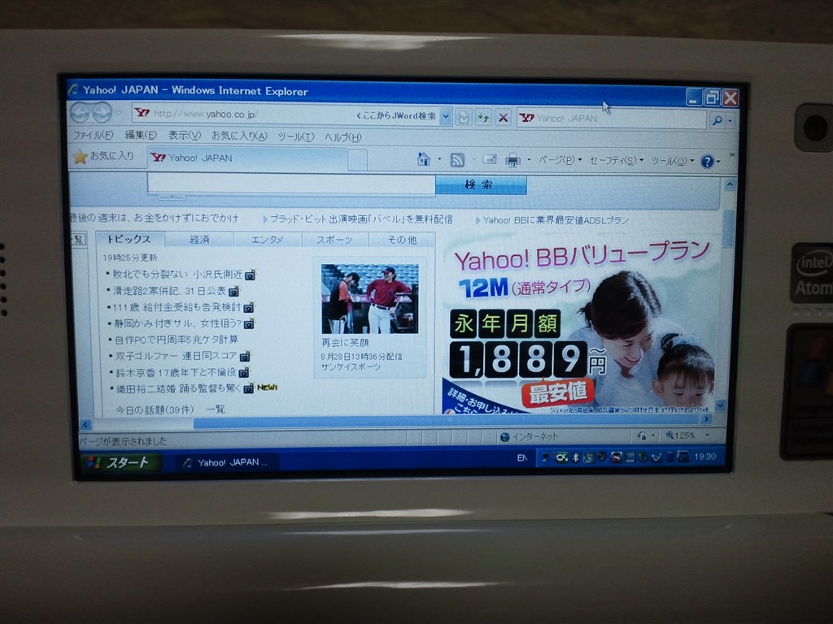The width and height of the screenshot is (833, 624).
Task: Open headline 自作PCで円周率5兆ケタ計算
Action: coord(176,340)
